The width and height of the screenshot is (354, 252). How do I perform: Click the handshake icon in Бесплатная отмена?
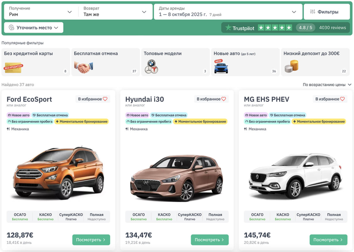tap(83, 67)
